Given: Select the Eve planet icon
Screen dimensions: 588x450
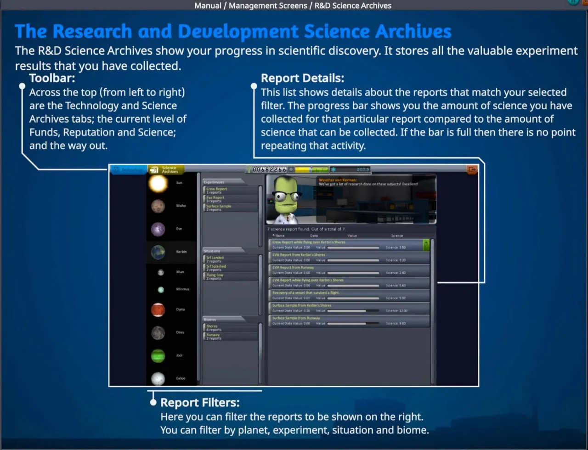Looking at the screenshot, I should [158, 229].
